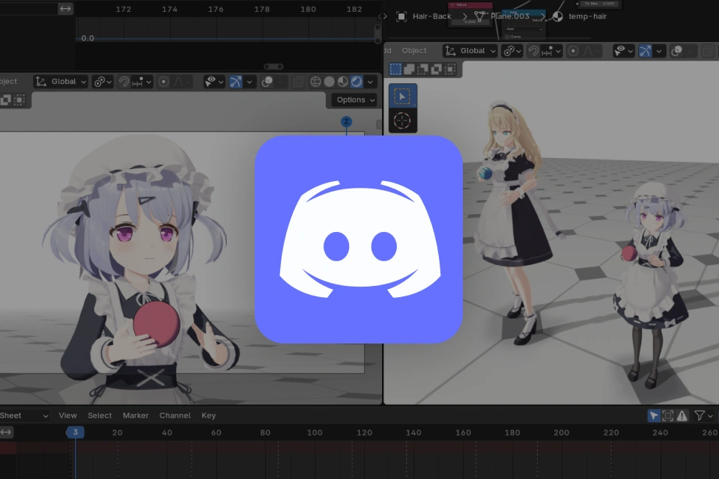Toggle Only Show Selected in dope sheet
This screenshot has width=719, height=479.
tap(653, 415)
